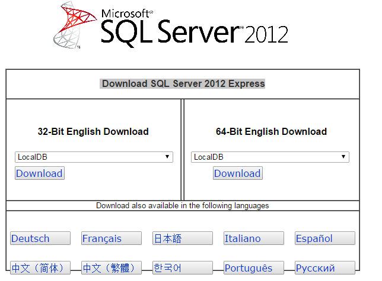Open the 한국어 language download
The image size is (382, 281).
(x=183, y=268)
